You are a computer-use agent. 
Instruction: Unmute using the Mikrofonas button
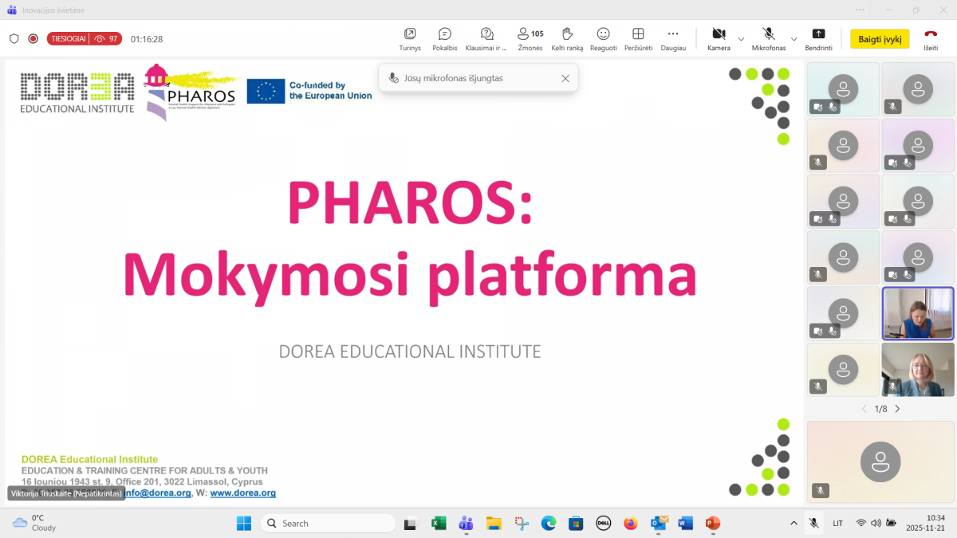(x=768, y=38)
